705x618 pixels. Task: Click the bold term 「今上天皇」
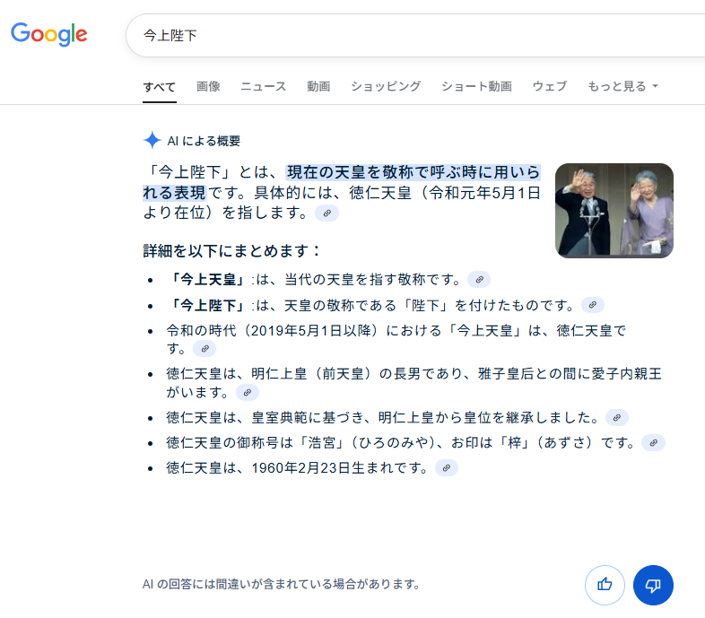(208, 279)
